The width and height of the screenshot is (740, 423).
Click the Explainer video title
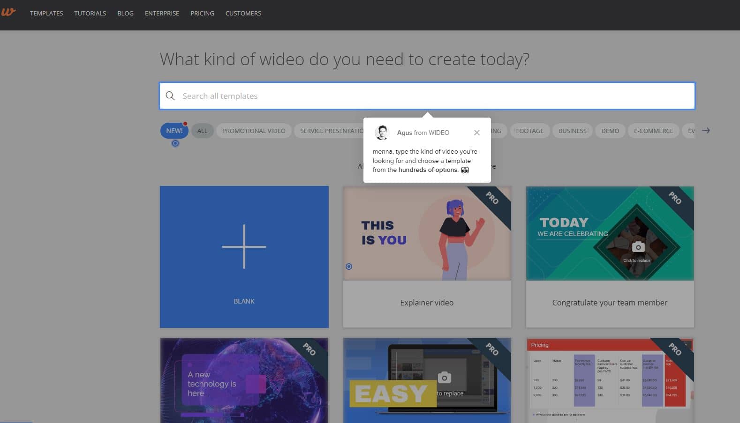[427, 303]
